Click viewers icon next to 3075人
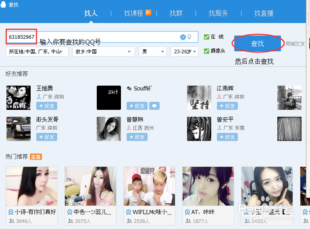 [x=71, y=221]
